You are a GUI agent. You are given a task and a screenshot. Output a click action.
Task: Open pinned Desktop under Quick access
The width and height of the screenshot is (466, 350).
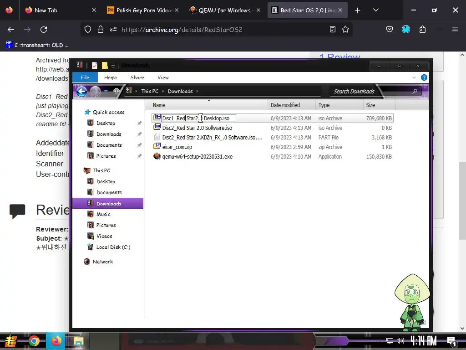(x=106, y=123)
